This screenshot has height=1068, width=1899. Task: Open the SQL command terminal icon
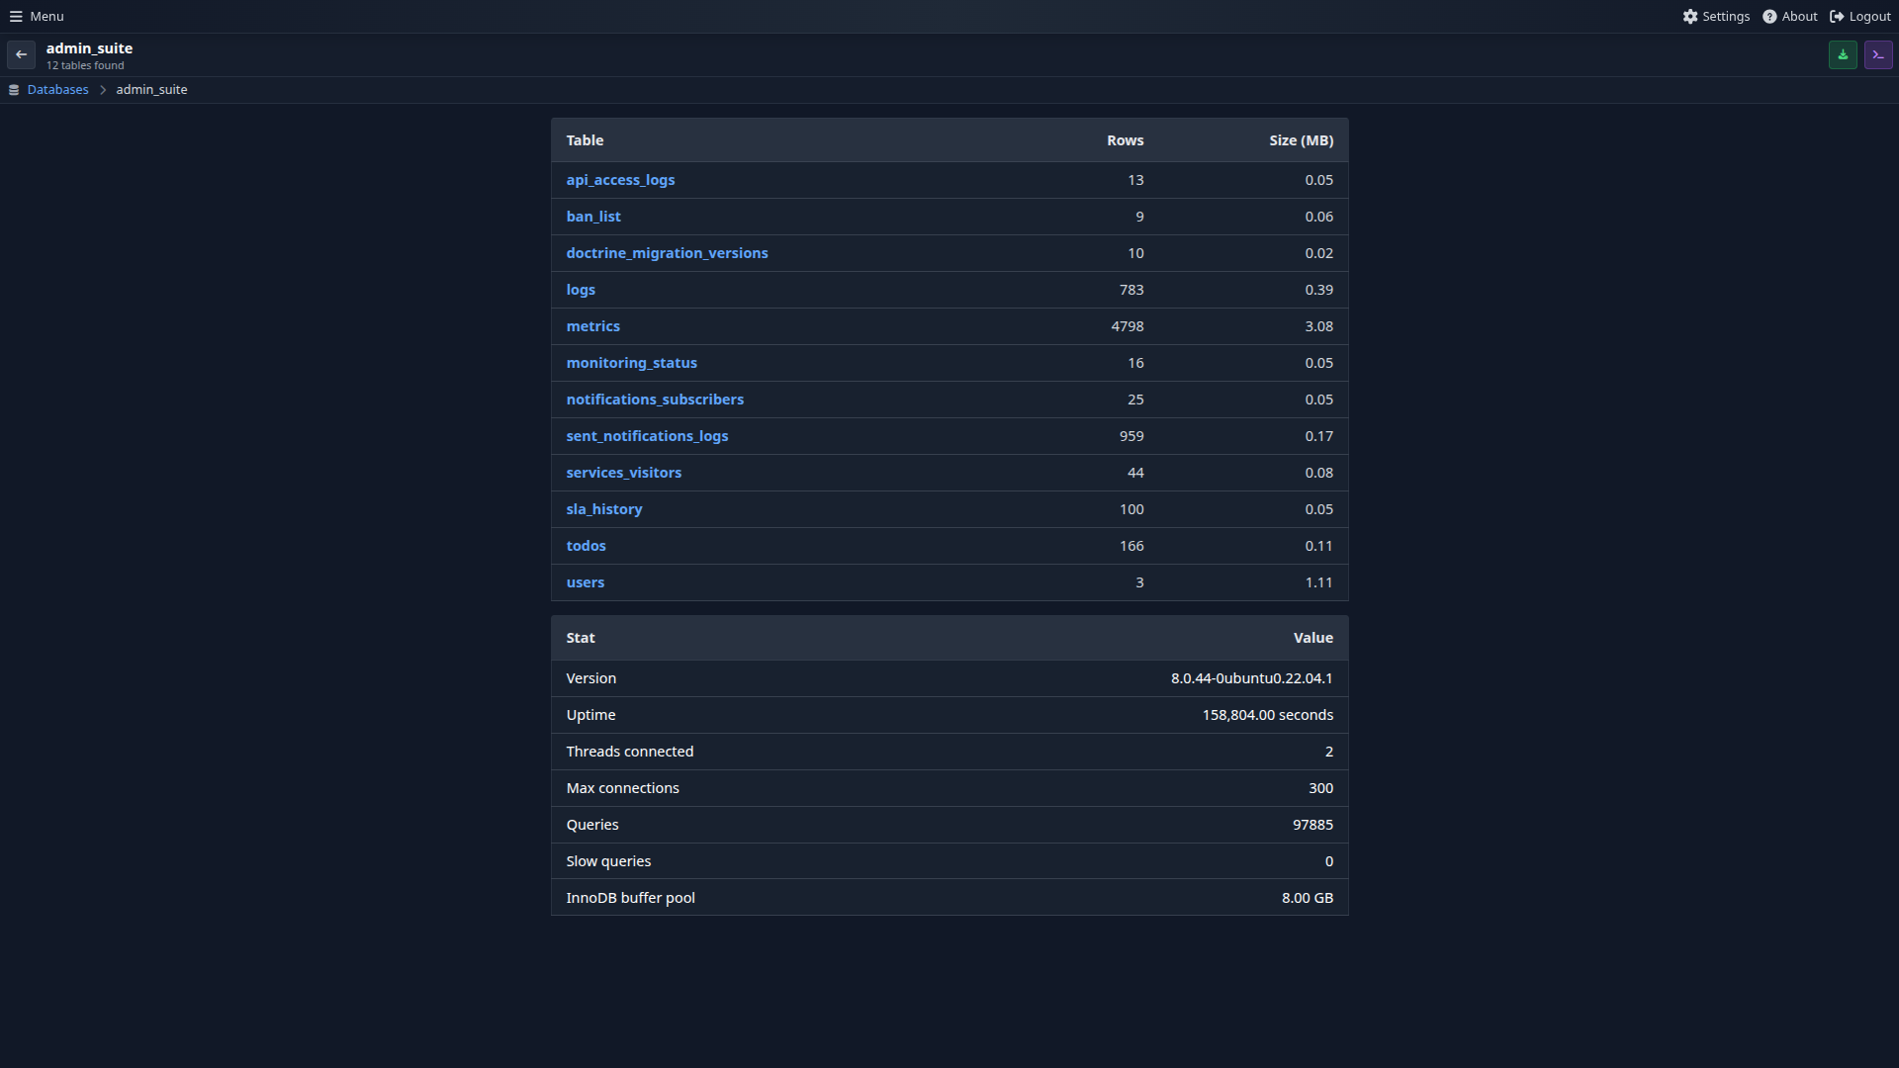[1878, 54]
